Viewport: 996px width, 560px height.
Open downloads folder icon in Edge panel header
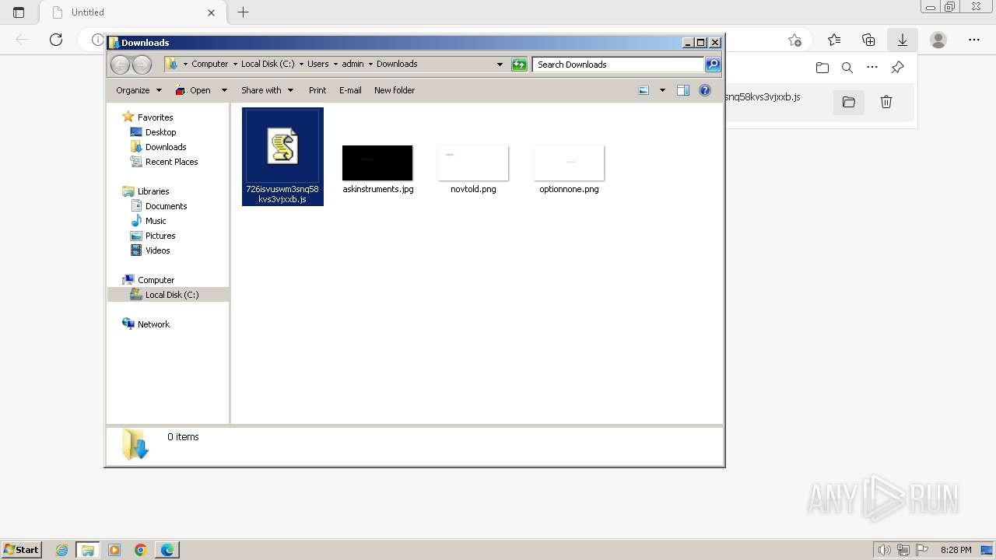click(822, 68)
